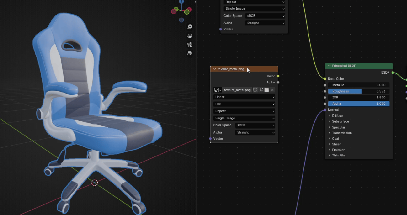Open image file with the folder icon
This screenshot has width=407, height=215.
(266, 90)
